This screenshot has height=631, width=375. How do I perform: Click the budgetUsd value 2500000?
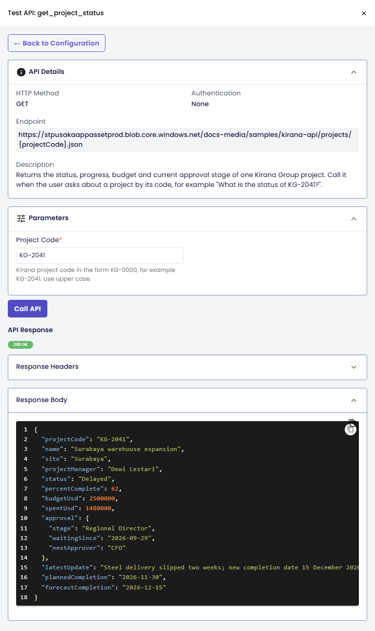click(102, 498)
